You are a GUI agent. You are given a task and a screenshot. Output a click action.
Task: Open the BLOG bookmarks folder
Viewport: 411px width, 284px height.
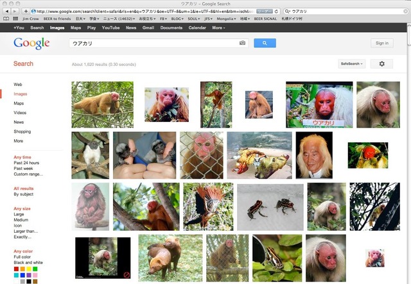coord(177,19)
